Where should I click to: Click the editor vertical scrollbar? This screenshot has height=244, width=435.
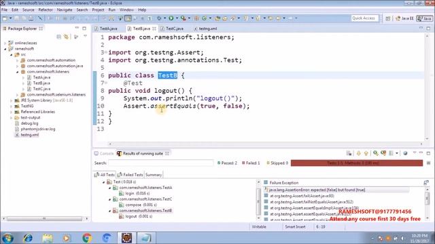(428, 87)
